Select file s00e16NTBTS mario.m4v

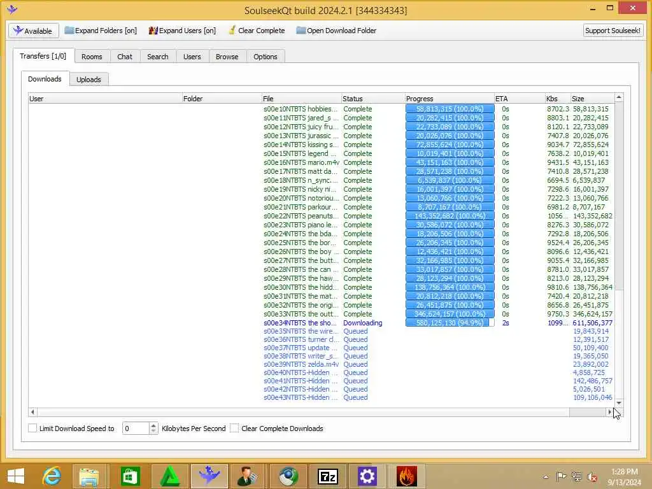[x=301, y=162]
